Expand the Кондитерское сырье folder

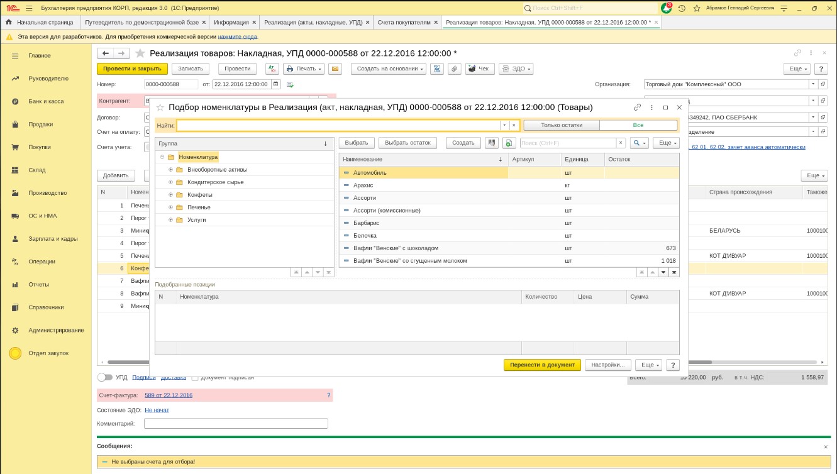[170, 182]
